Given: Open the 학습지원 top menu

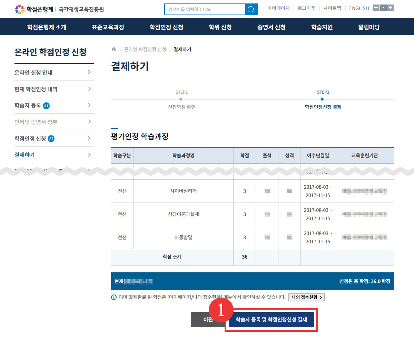Looking at the screenshot, I should click(322, 27).
